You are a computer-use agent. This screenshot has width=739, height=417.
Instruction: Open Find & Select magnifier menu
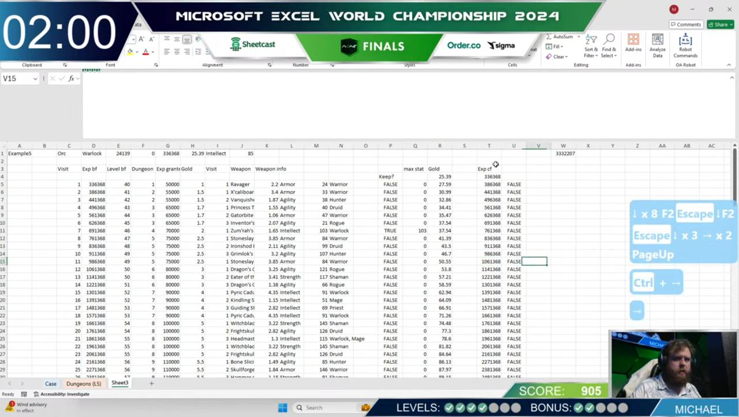click(609, 46)
